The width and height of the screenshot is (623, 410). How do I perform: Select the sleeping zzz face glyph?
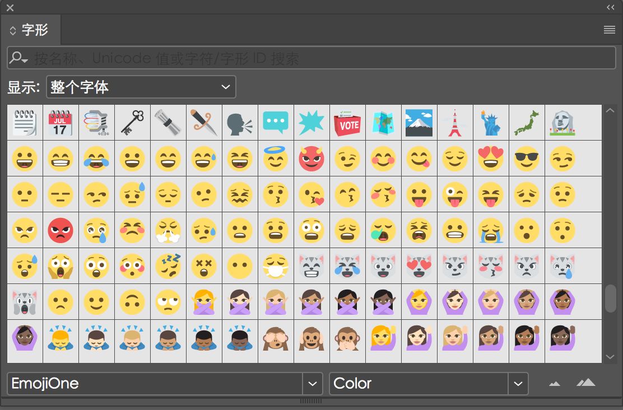(168, 266)
